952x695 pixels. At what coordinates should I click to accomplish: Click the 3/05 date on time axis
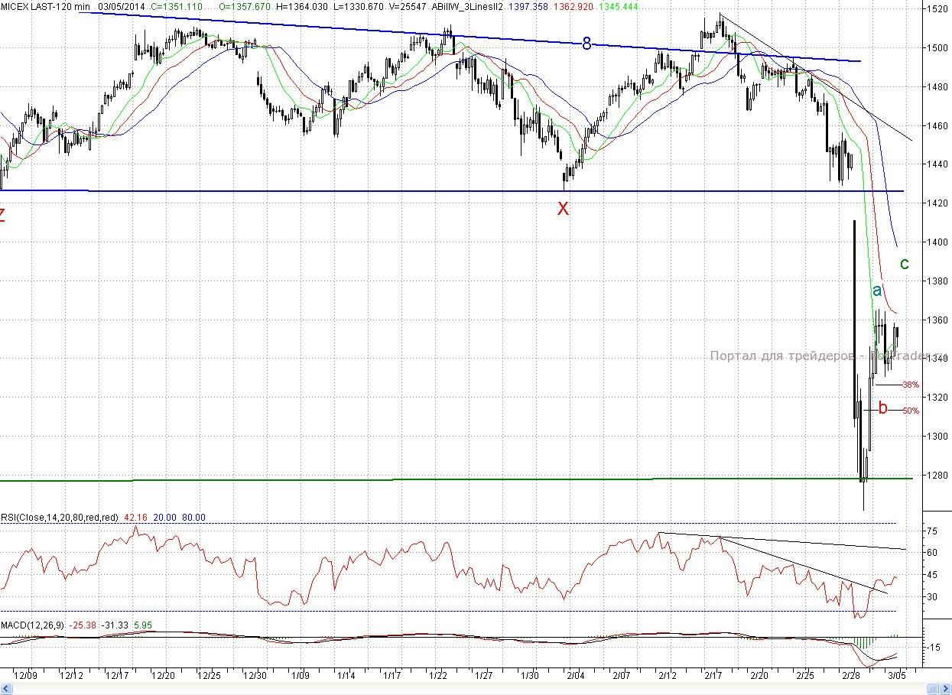click(896, 676)
